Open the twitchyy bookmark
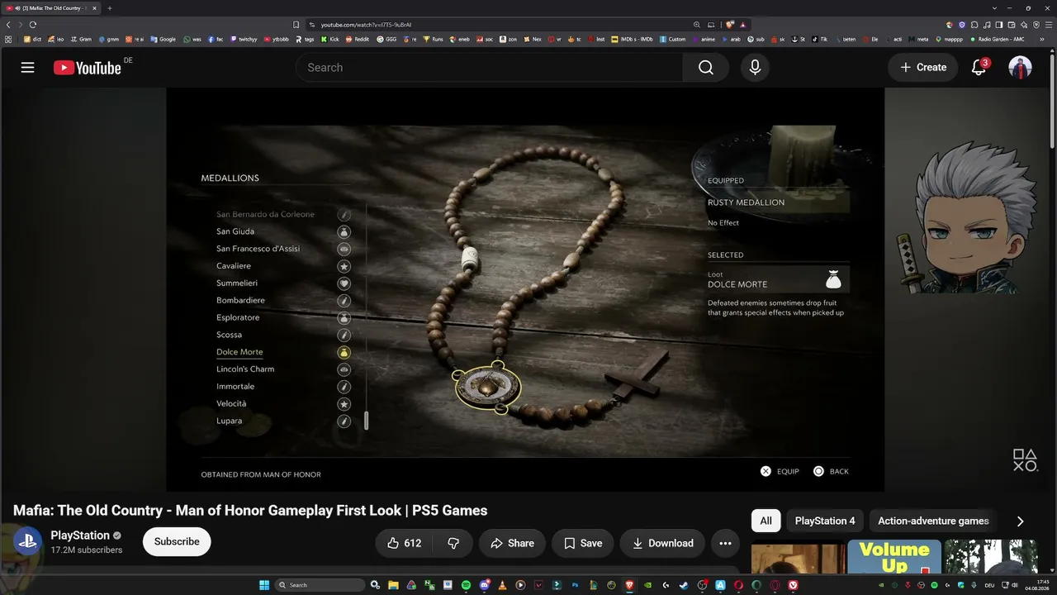Screen dimensions: 1057x595 pos(244,39)
